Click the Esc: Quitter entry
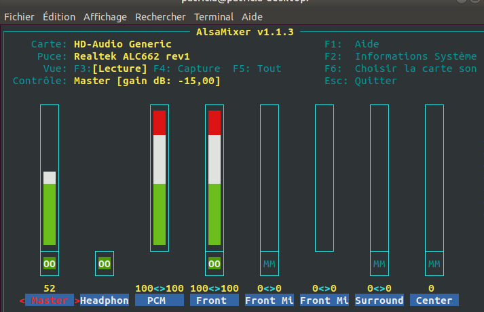The height and width of the screenshot is (312, 484). (360, 81)
